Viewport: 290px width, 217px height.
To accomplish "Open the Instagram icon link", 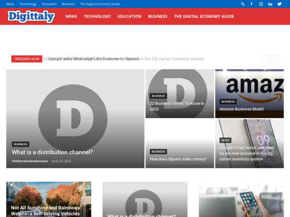I will [261, 4].
